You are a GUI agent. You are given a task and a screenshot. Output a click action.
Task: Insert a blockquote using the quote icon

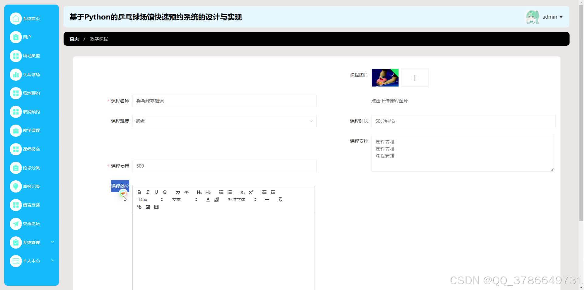(178, 192)
